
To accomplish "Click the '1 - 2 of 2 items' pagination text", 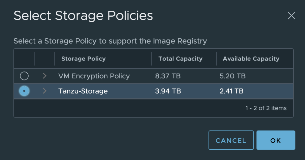I will coord(266,108).
